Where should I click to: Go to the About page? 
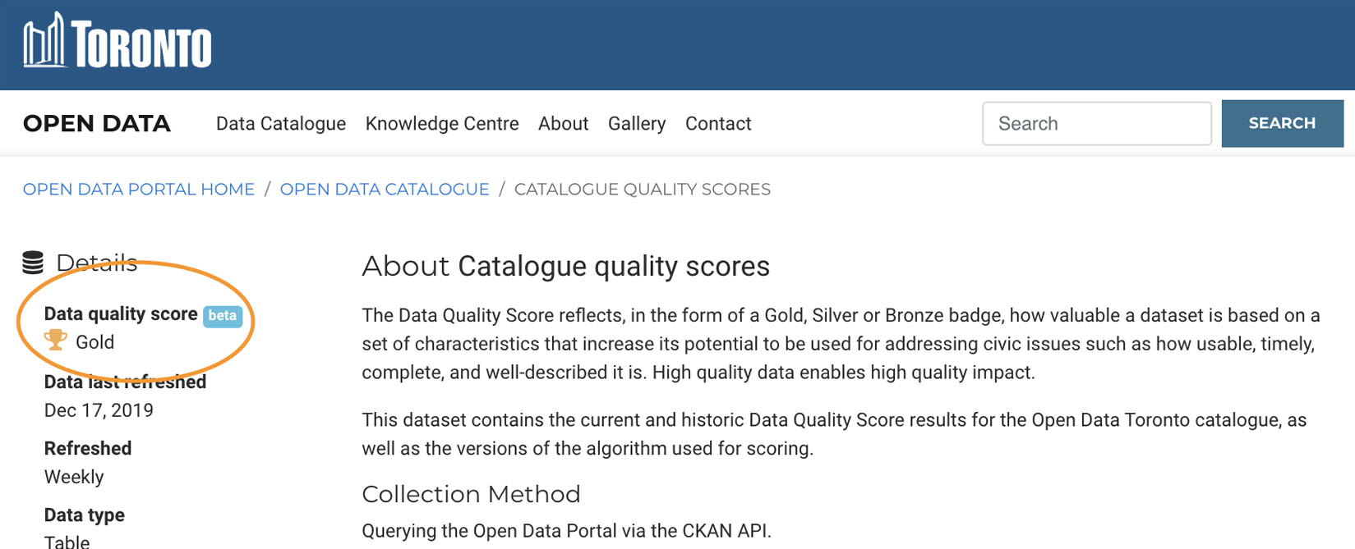[563, 123]
